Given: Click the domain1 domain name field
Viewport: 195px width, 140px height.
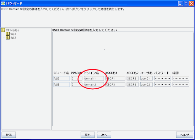Looking at the screenshot, I should (94, 78).
